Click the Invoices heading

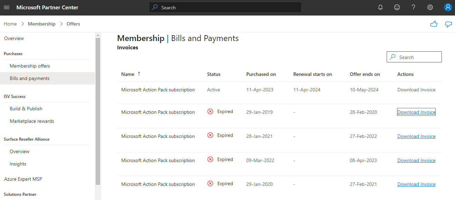128,48
